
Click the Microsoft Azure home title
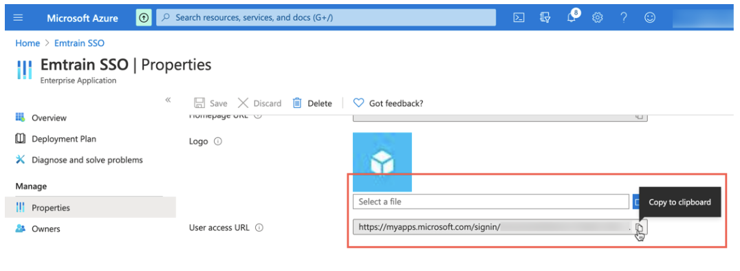(x=83, y=18)
